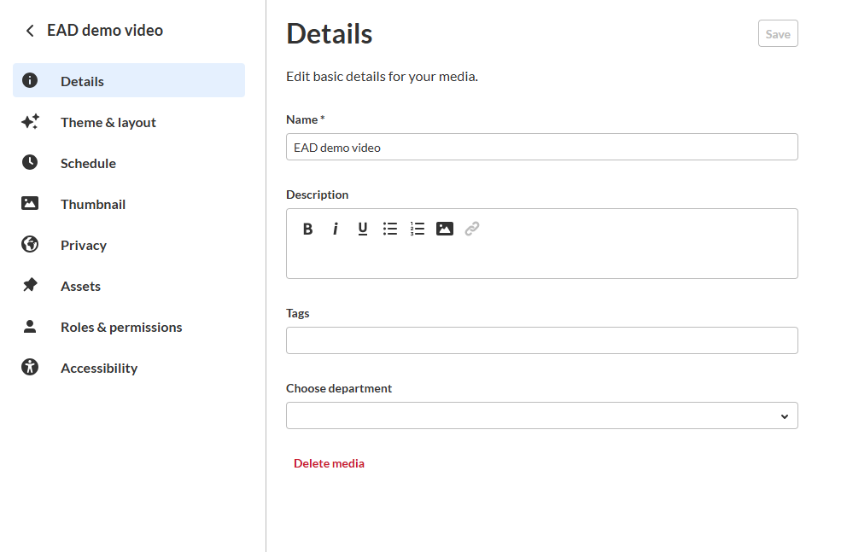The image size is (847, 552).
Task: Insert a numbered list in Description
Action: pyautogui.click(x=417, y=229)
